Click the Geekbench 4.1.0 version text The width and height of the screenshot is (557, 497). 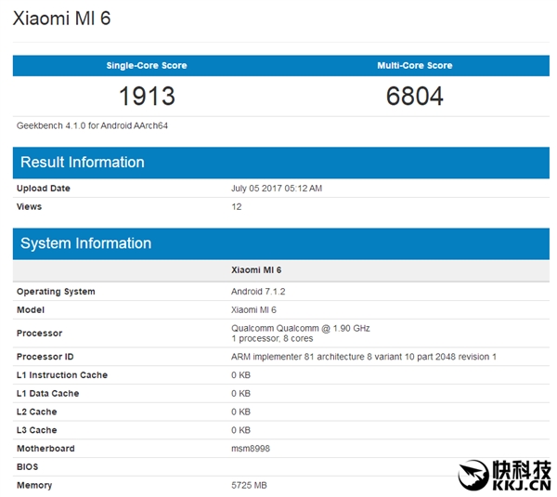(x=92, y=125)
